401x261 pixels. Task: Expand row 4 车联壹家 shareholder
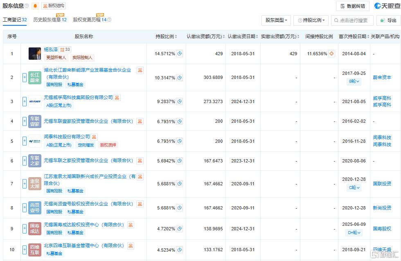coord(25,121)
